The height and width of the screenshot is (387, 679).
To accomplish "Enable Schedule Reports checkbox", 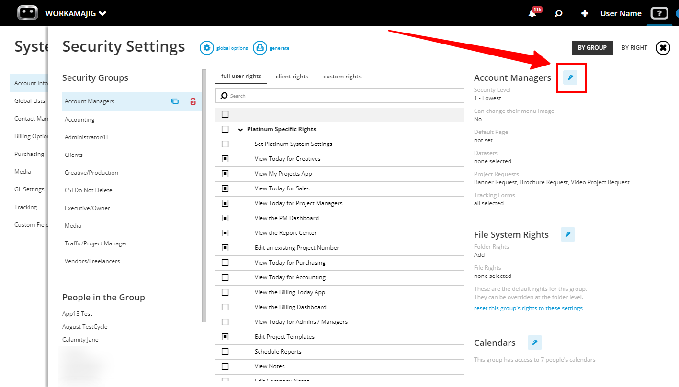I will point(225,352).
